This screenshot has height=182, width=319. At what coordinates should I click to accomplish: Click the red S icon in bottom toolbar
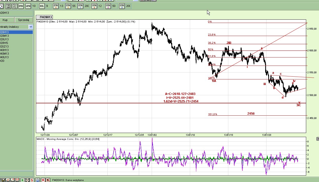coord(32,180)
